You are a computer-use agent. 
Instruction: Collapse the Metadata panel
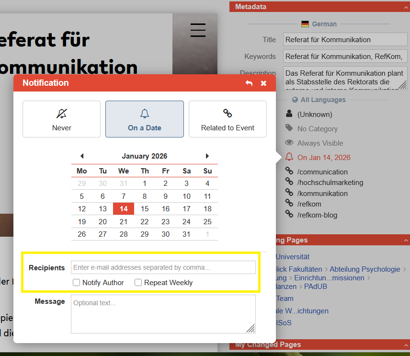pos(406,7)
